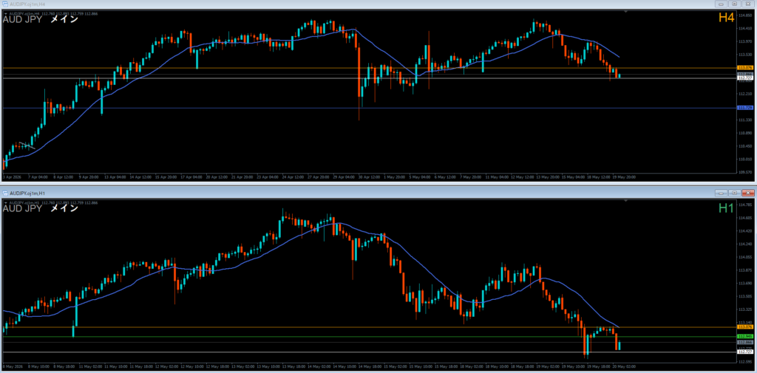Click the H4 chart window icon
Viewport: 757px width, 373px height.
[5, 4]
